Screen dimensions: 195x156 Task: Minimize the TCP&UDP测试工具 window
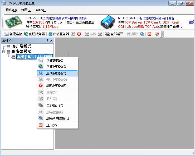[x=172, y=3]
